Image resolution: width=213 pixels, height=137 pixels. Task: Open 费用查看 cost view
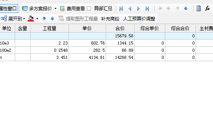(x=76, y=9)
